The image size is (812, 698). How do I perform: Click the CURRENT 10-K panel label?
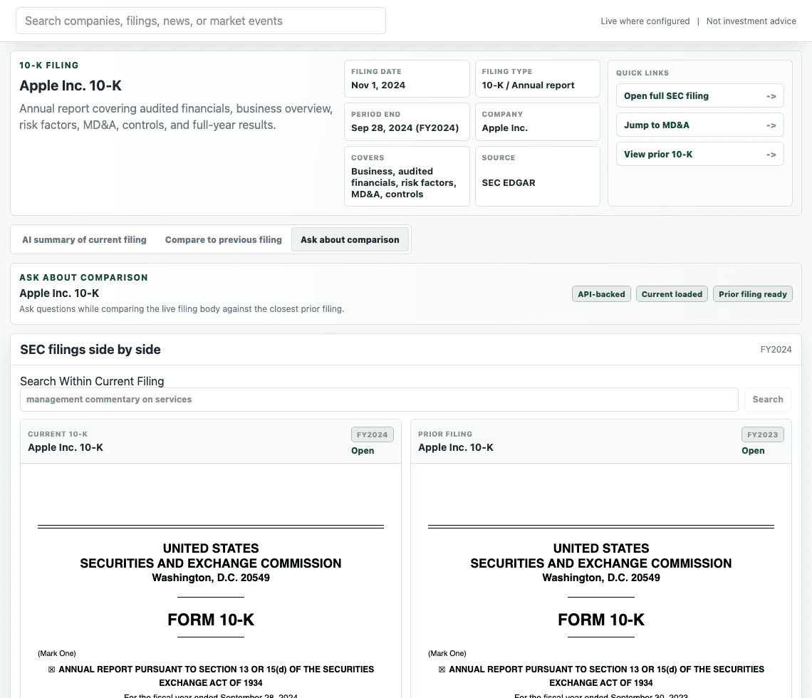(x=58, y=434)
